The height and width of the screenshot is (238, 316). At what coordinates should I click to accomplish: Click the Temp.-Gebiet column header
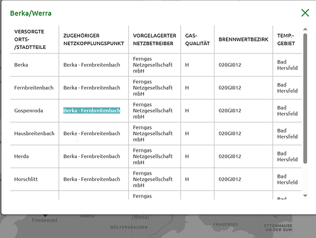pyautogui.click(x=286, y=39)
